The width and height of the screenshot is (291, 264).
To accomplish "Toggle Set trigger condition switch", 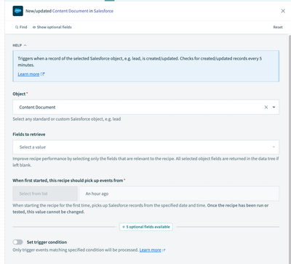I will (x=18, y=242).
